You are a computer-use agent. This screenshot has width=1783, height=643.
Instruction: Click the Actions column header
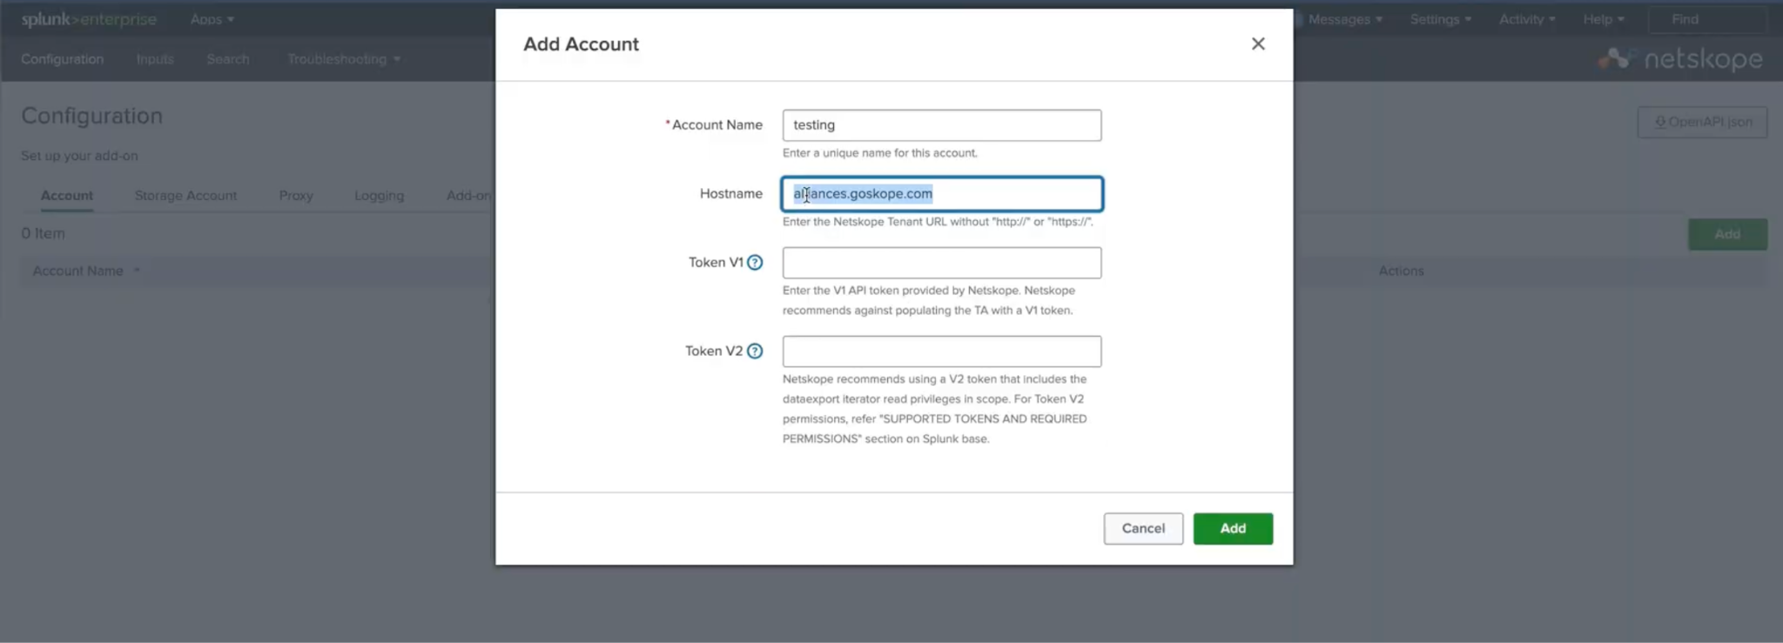1401,271
